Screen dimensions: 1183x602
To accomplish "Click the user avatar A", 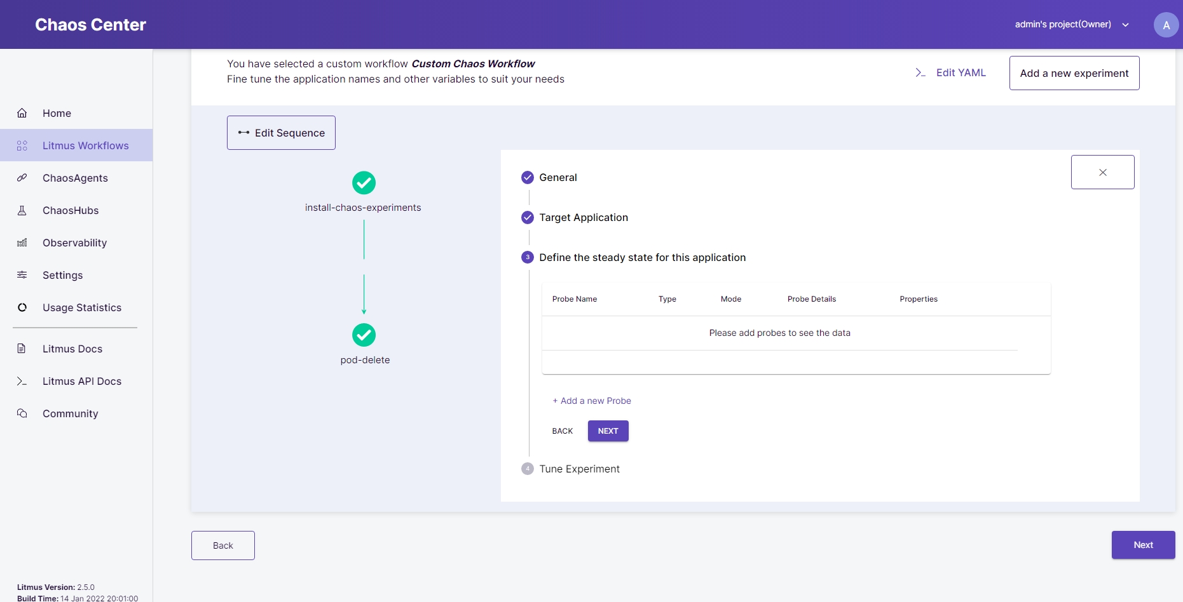I will (x=1165, y=25).
